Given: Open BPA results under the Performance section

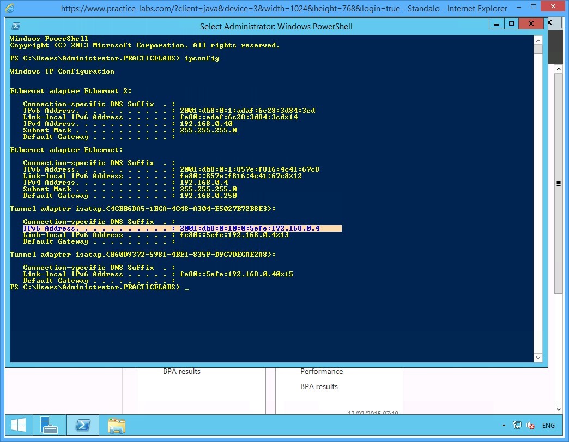Looking at the screenshot, I should tap(319, 386).
